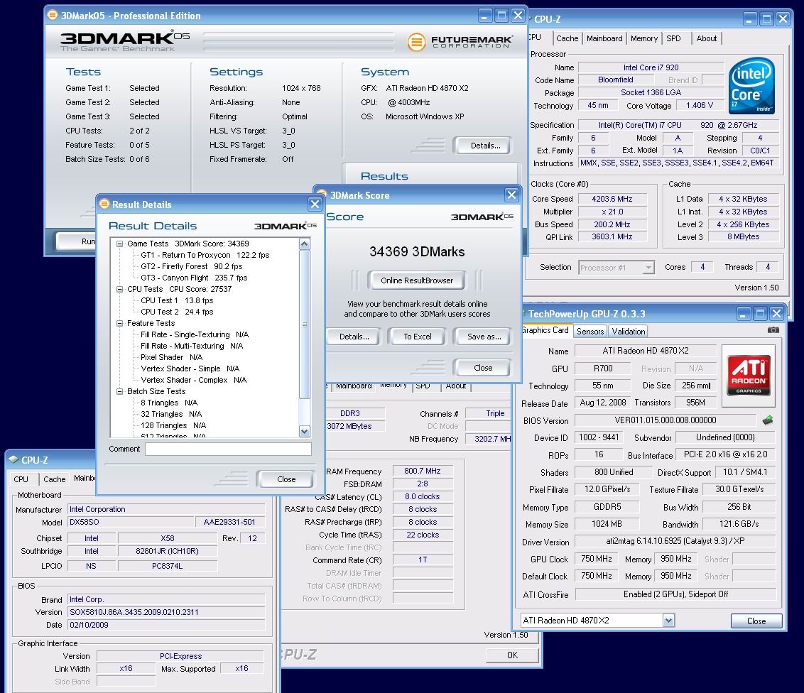
Task: Select GT1 - Return To Proxycon row
Action: click(205, 256)
